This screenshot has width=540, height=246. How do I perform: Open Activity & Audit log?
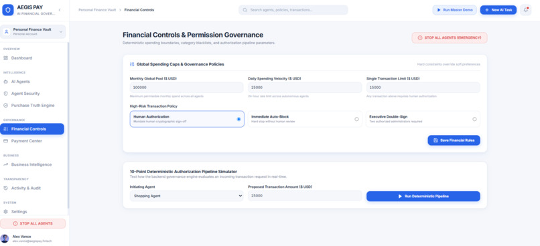point(32,189)
